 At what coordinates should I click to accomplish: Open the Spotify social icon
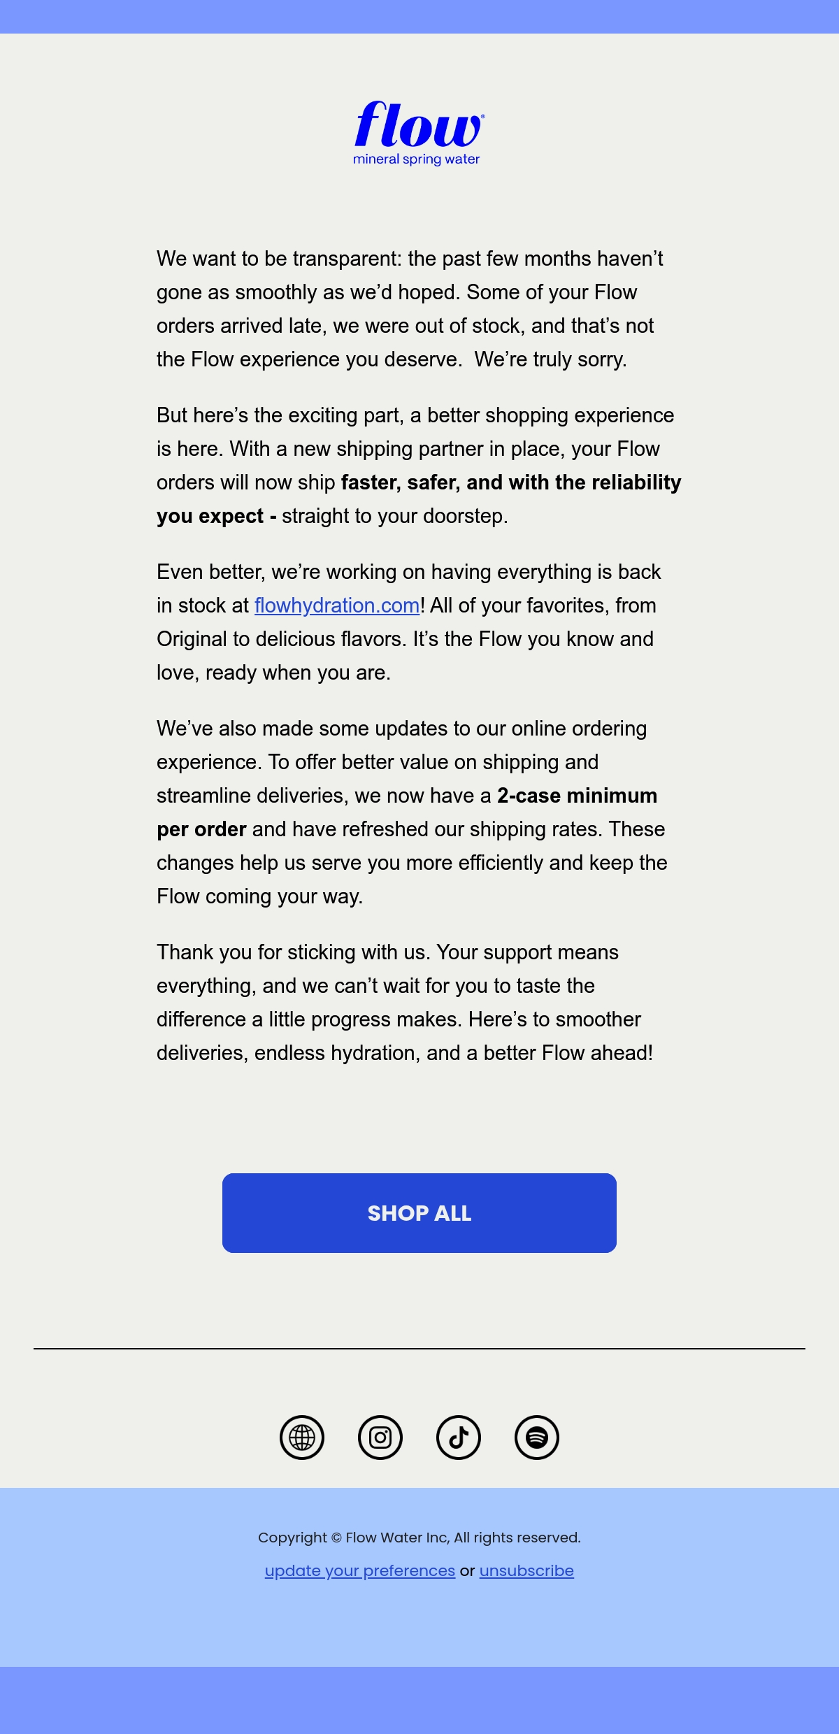537,1438
